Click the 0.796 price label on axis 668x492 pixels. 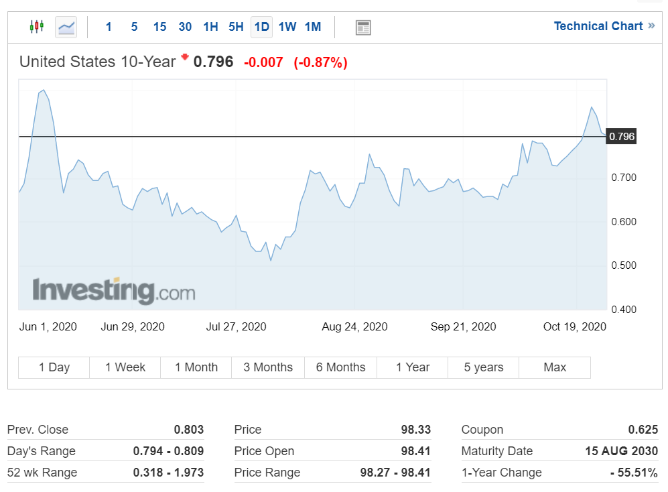coord(621,137)
